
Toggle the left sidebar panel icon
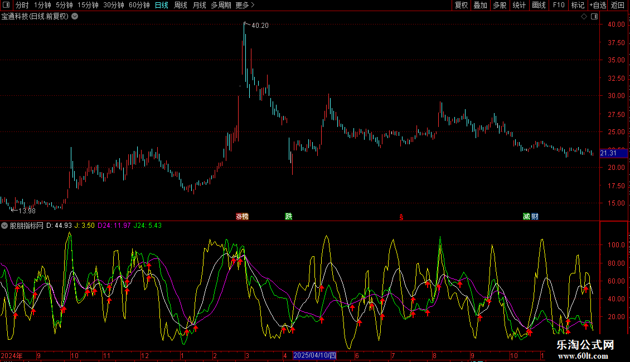point(6,5)
